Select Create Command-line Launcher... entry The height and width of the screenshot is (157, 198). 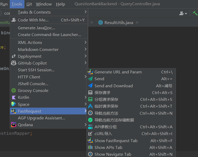[x=49, y=35]
